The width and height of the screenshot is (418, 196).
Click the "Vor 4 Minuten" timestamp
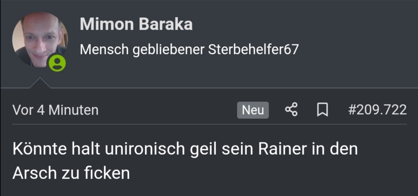coord(55,110)
